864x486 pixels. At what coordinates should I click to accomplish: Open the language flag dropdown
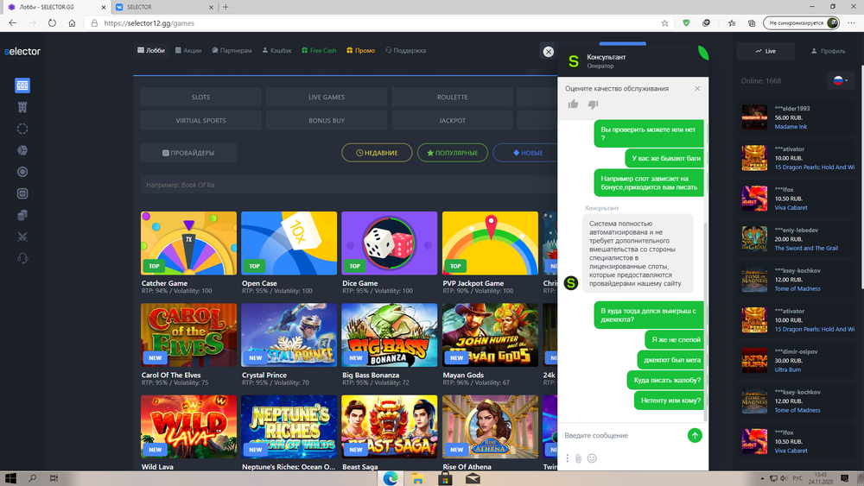tap(841, 80)
